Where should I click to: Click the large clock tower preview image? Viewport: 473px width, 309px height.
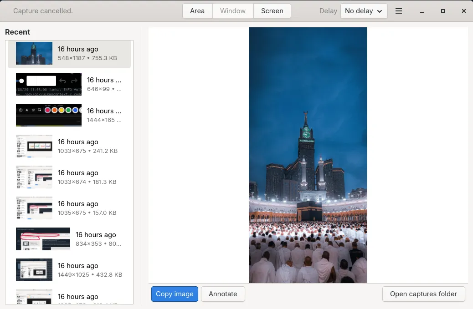(308, 155)
